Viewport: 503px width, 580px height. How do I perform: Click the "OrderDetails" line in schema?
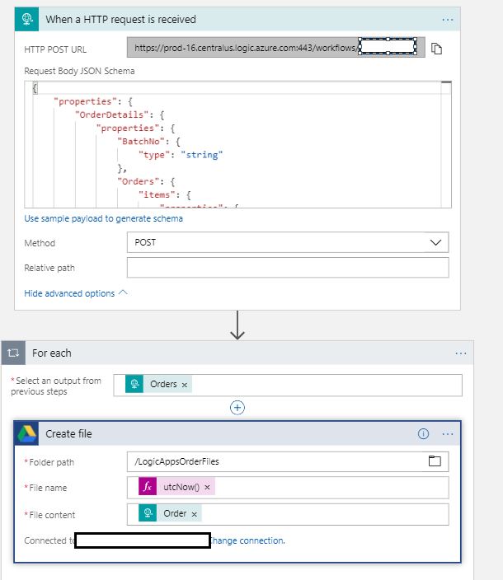tap(120, 115)
